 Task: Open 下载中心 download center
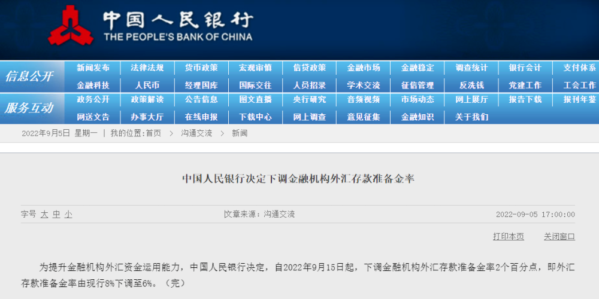pos(255,117)
